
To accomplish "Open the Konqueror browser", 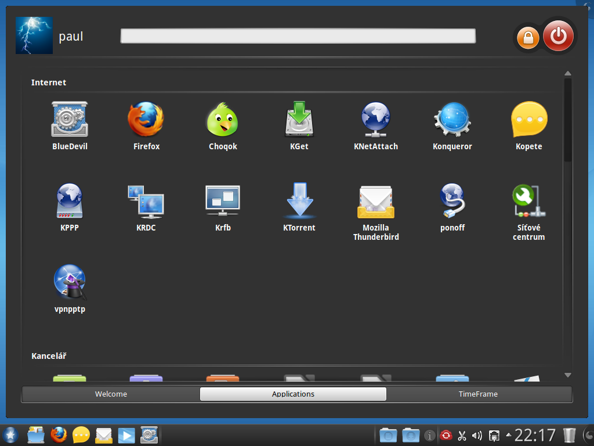I will point(452,126).
